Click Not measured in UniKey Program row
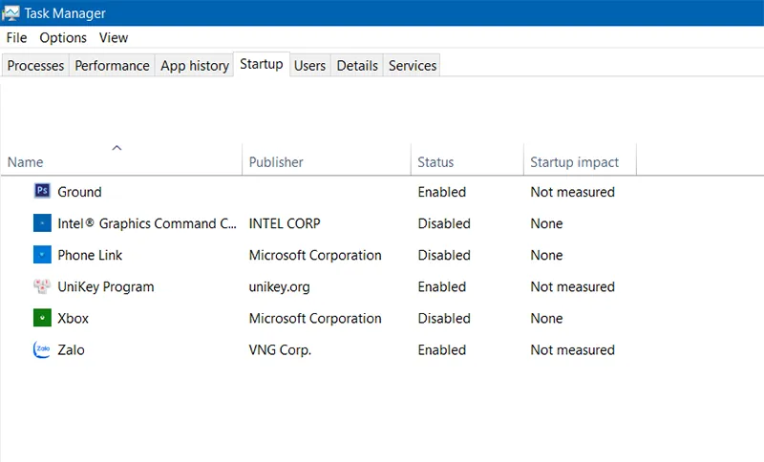764x462 pixels. (x=572, y=286)
